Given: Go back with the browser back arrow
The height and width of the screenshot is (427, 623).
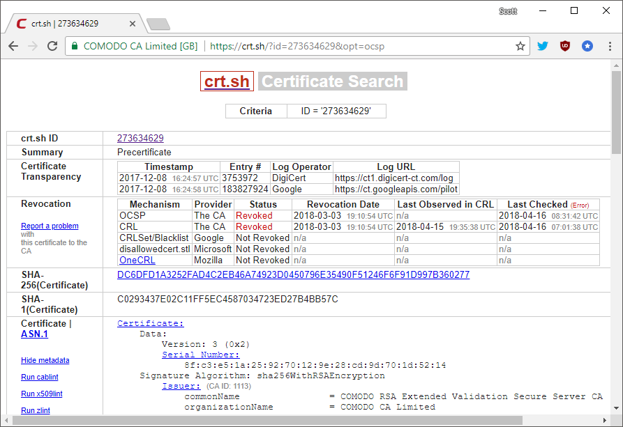Looking at the screenshot, I should 13,46.
